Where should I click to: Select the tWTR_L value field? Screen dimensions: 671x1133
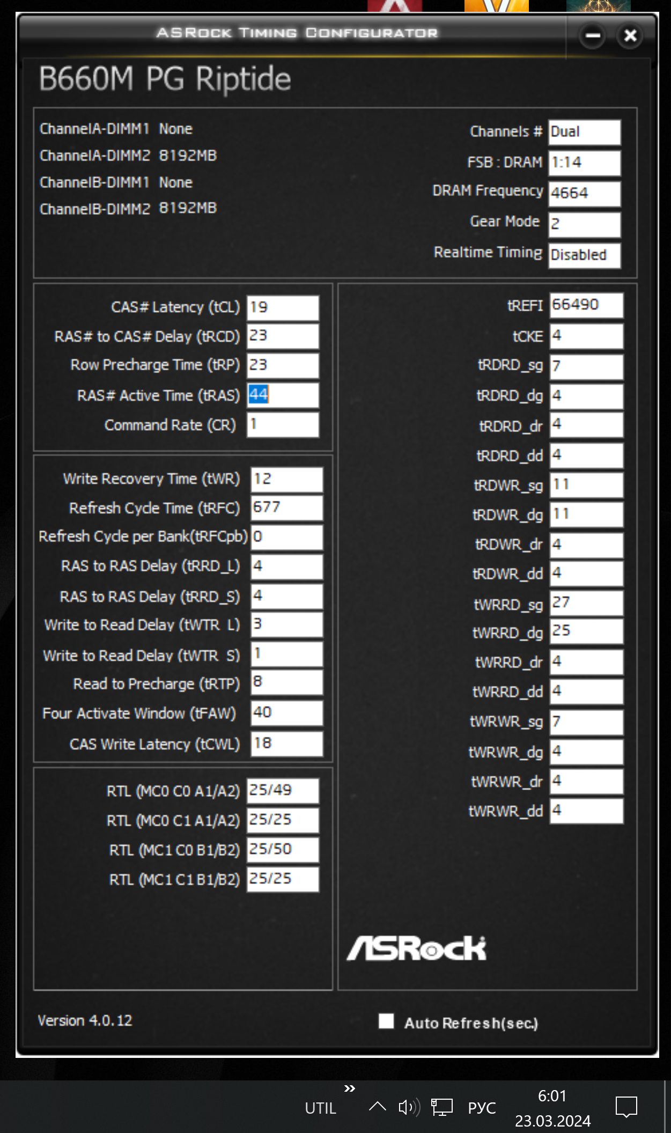coord(287,625)
